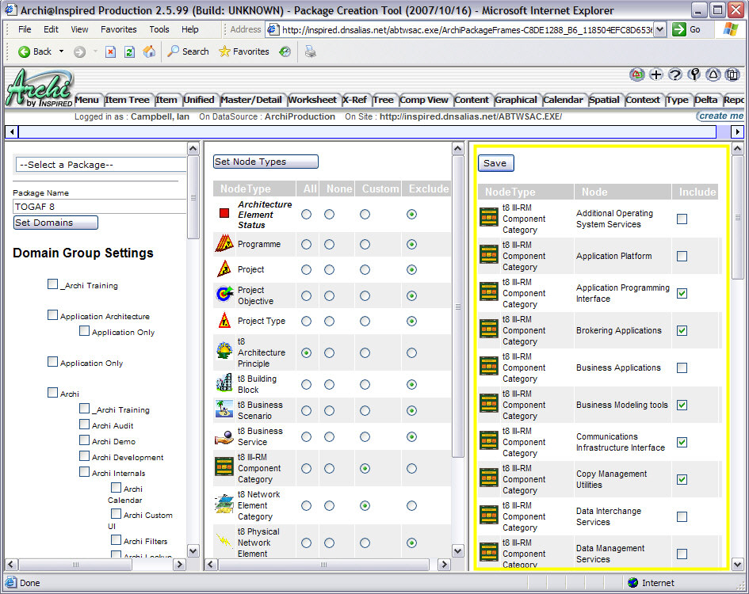The width and height of the screenshot is (749, 594).
Task: Select the All radio for Project
Action: 306,270
